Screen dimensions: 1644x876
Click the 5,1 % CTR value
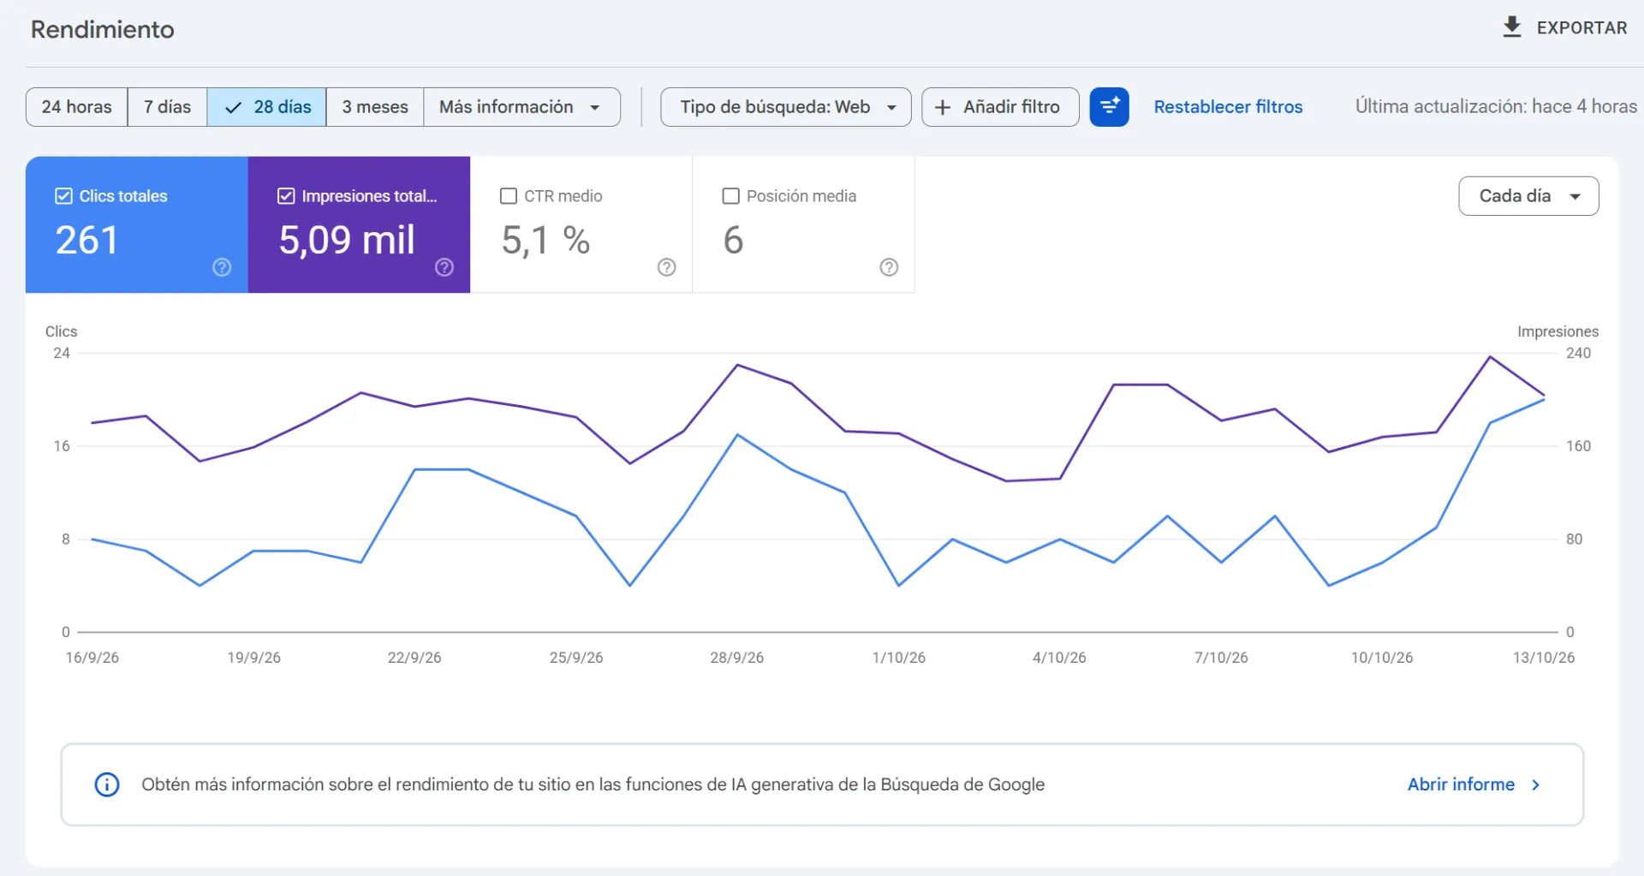pos(545,240)
